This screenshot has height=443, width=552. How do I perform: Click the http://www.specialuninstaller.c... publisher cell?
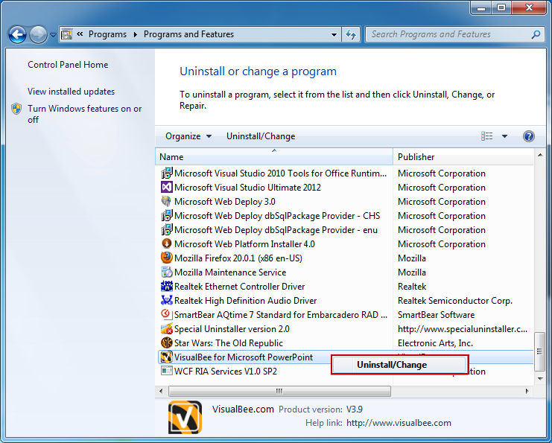coord(463,329)
